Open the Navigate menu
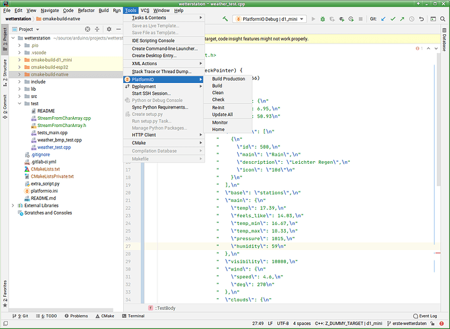 tap(49, 11)
